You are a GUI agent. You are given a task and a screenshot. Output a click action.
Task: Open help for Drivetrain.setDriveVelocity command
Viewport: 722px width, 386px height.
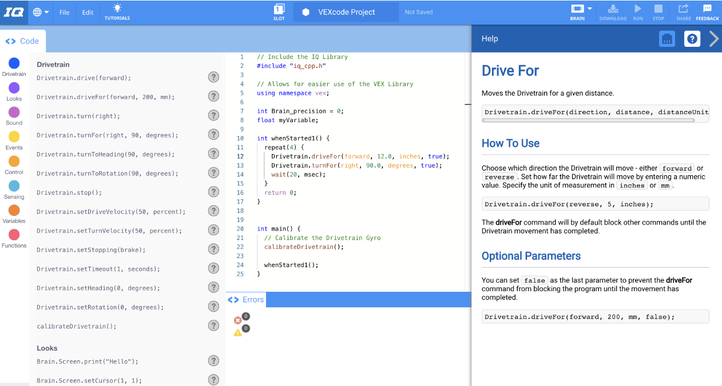tap(213, 211)
